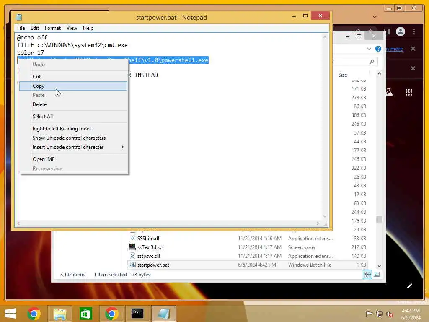Expand Insert Unicode control character submenu
Viewport: 429px width, 322px height.
(73, 147)
